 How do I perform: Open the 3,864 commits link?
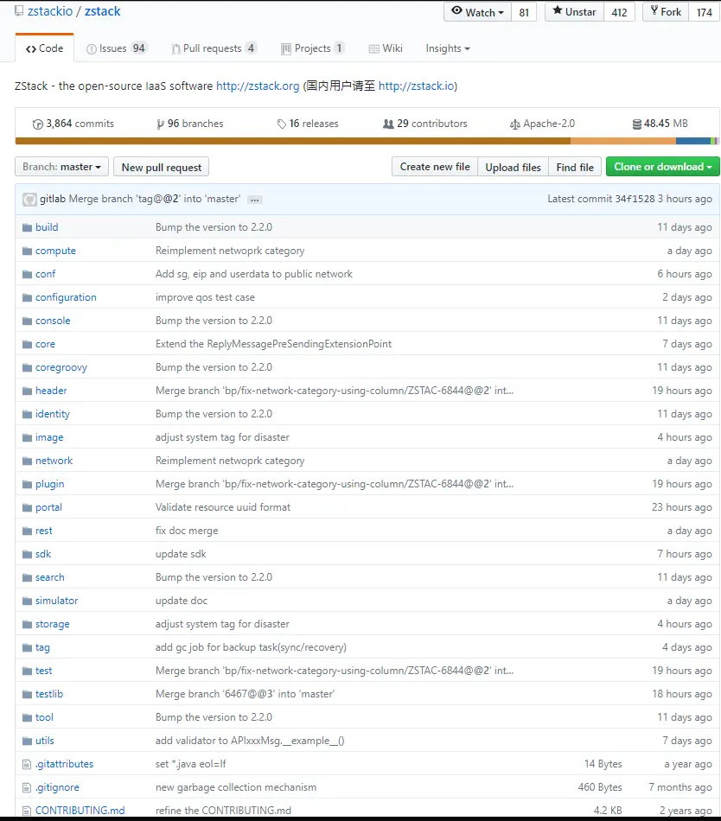click(x=73, y=124)
